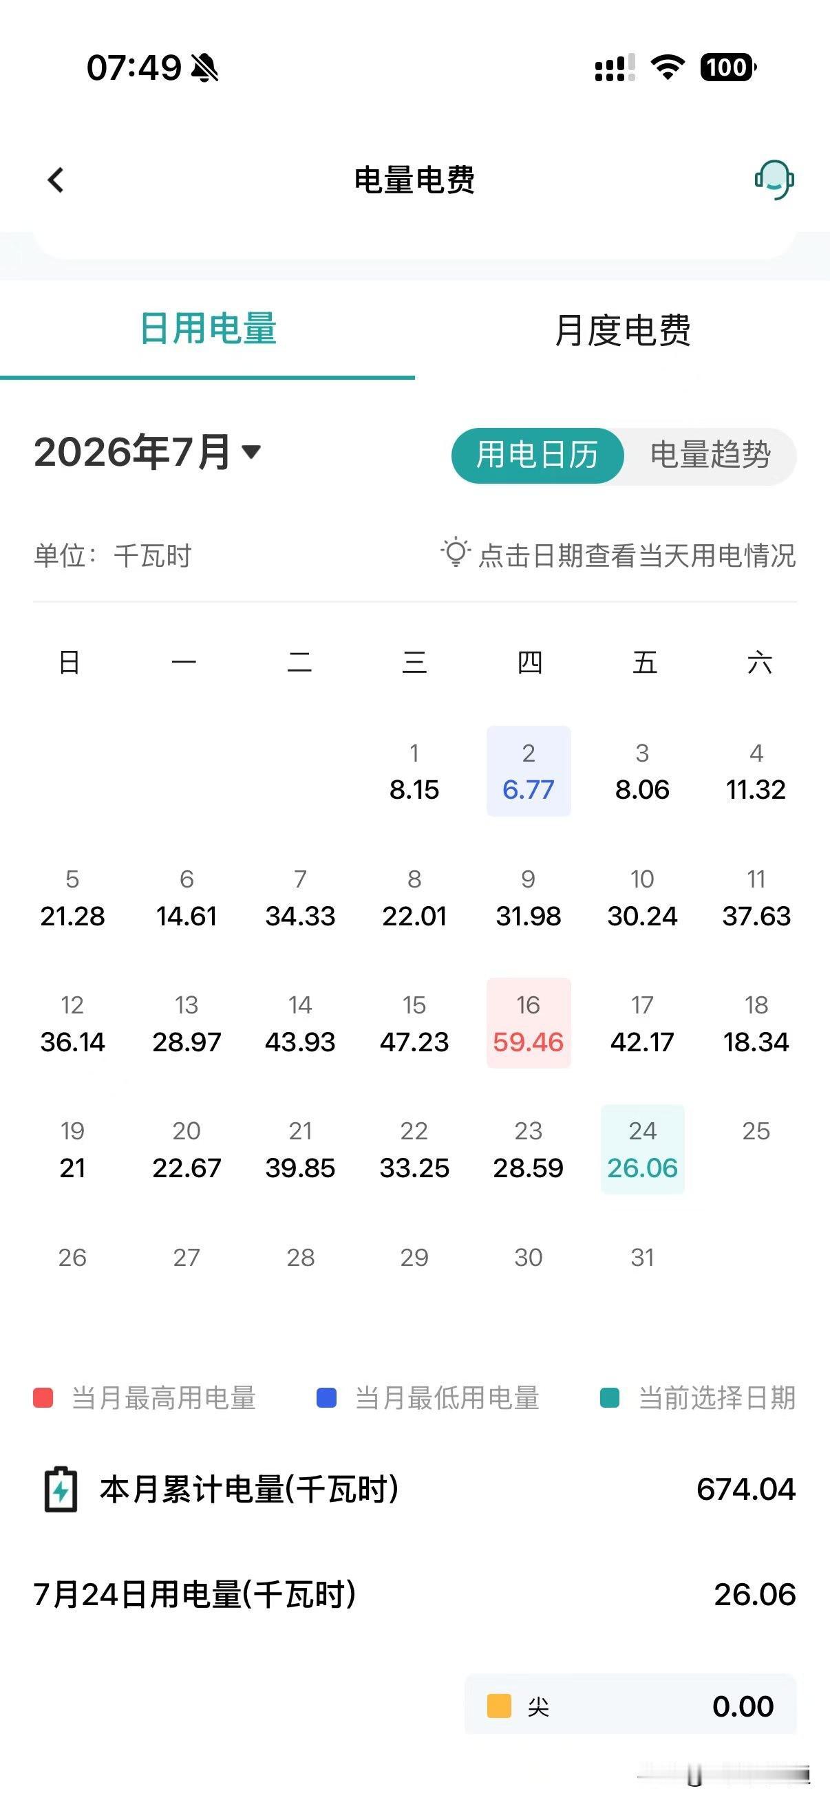Tap the 单位：千瓦时 label
Screen dimensions: 830x1804
(113, 556)
